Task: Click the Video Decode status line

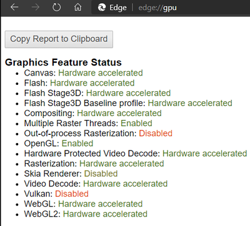Action: [96, 184]
